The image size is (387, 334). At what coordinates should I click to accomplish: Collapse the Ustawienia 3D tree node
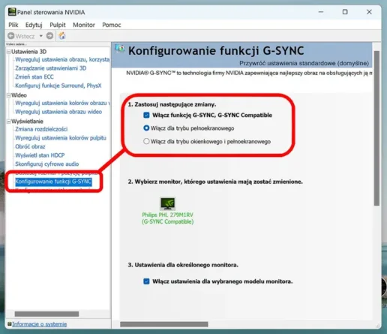coord(9,52)
